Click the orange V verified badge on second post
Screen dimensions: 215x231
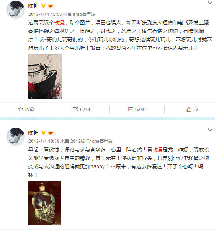click(x=43, y=133)
